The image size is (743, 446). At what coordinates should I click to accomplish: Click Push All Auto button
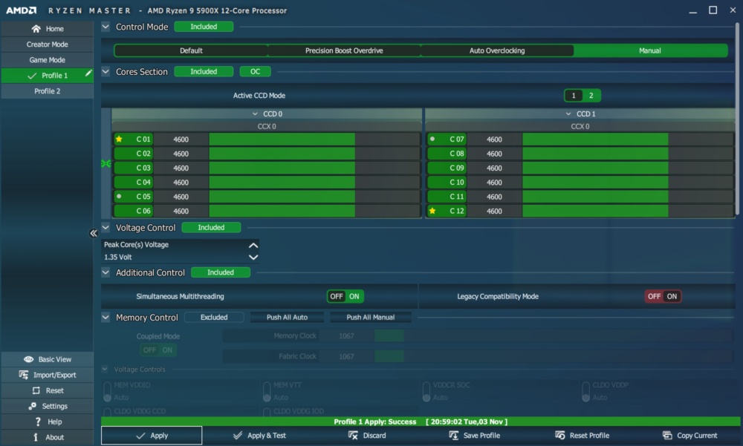[287, 317]
